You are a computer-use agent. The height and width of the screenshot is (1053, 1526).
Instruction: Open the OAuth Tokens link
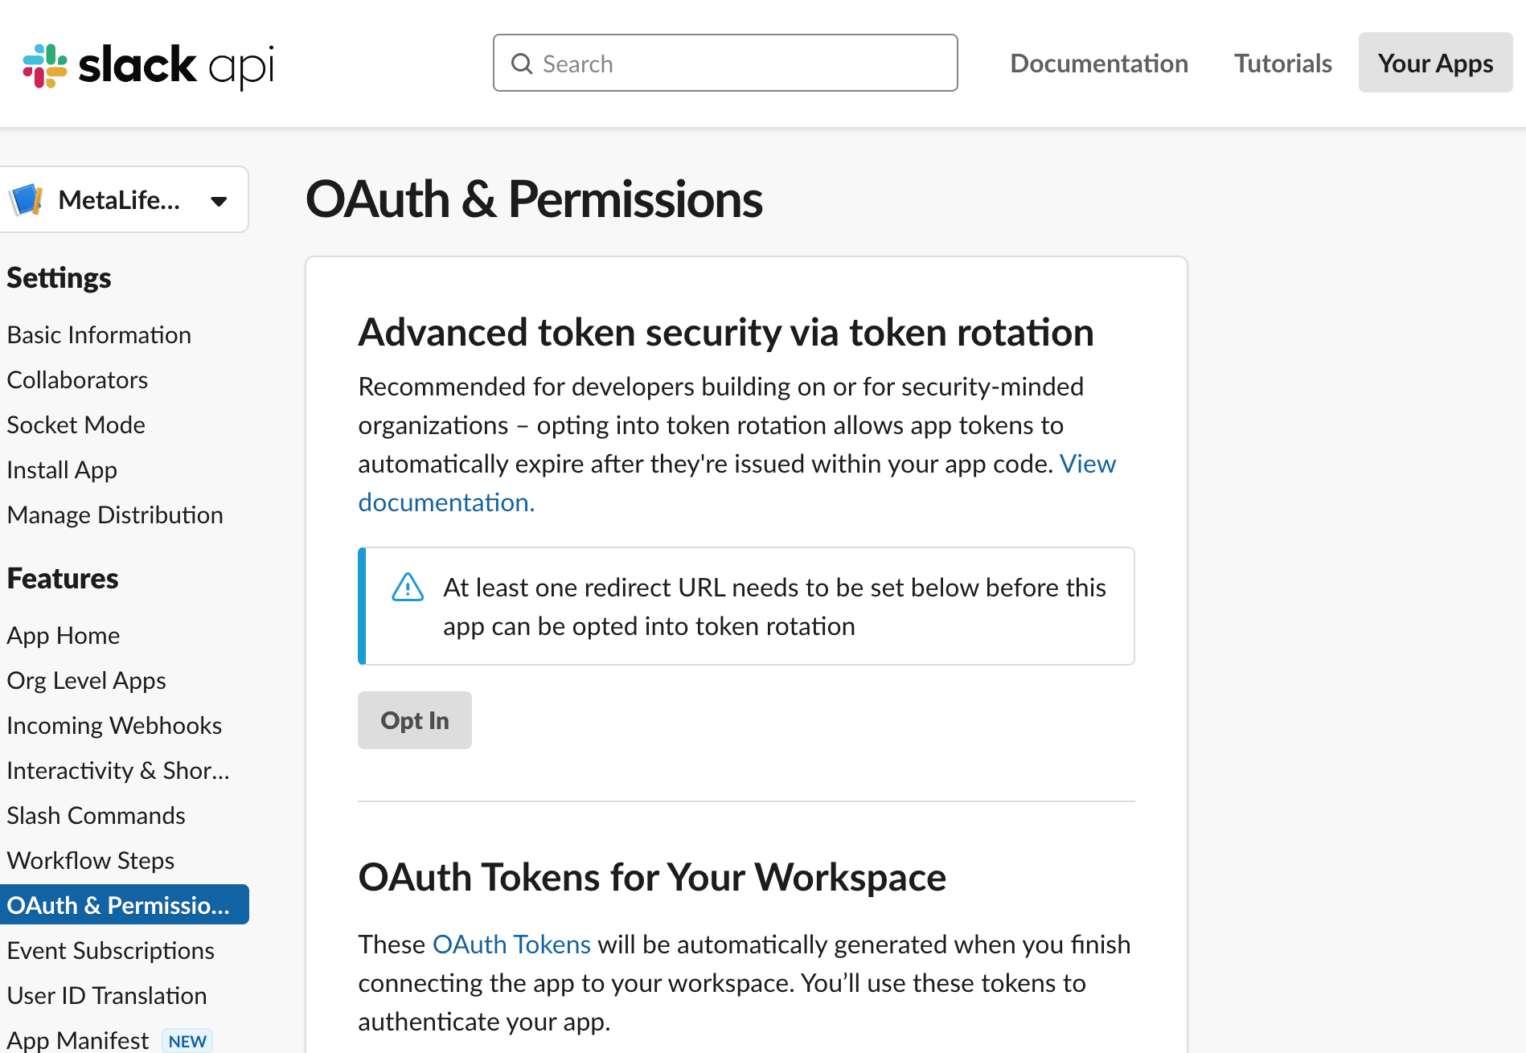point(511,944)
